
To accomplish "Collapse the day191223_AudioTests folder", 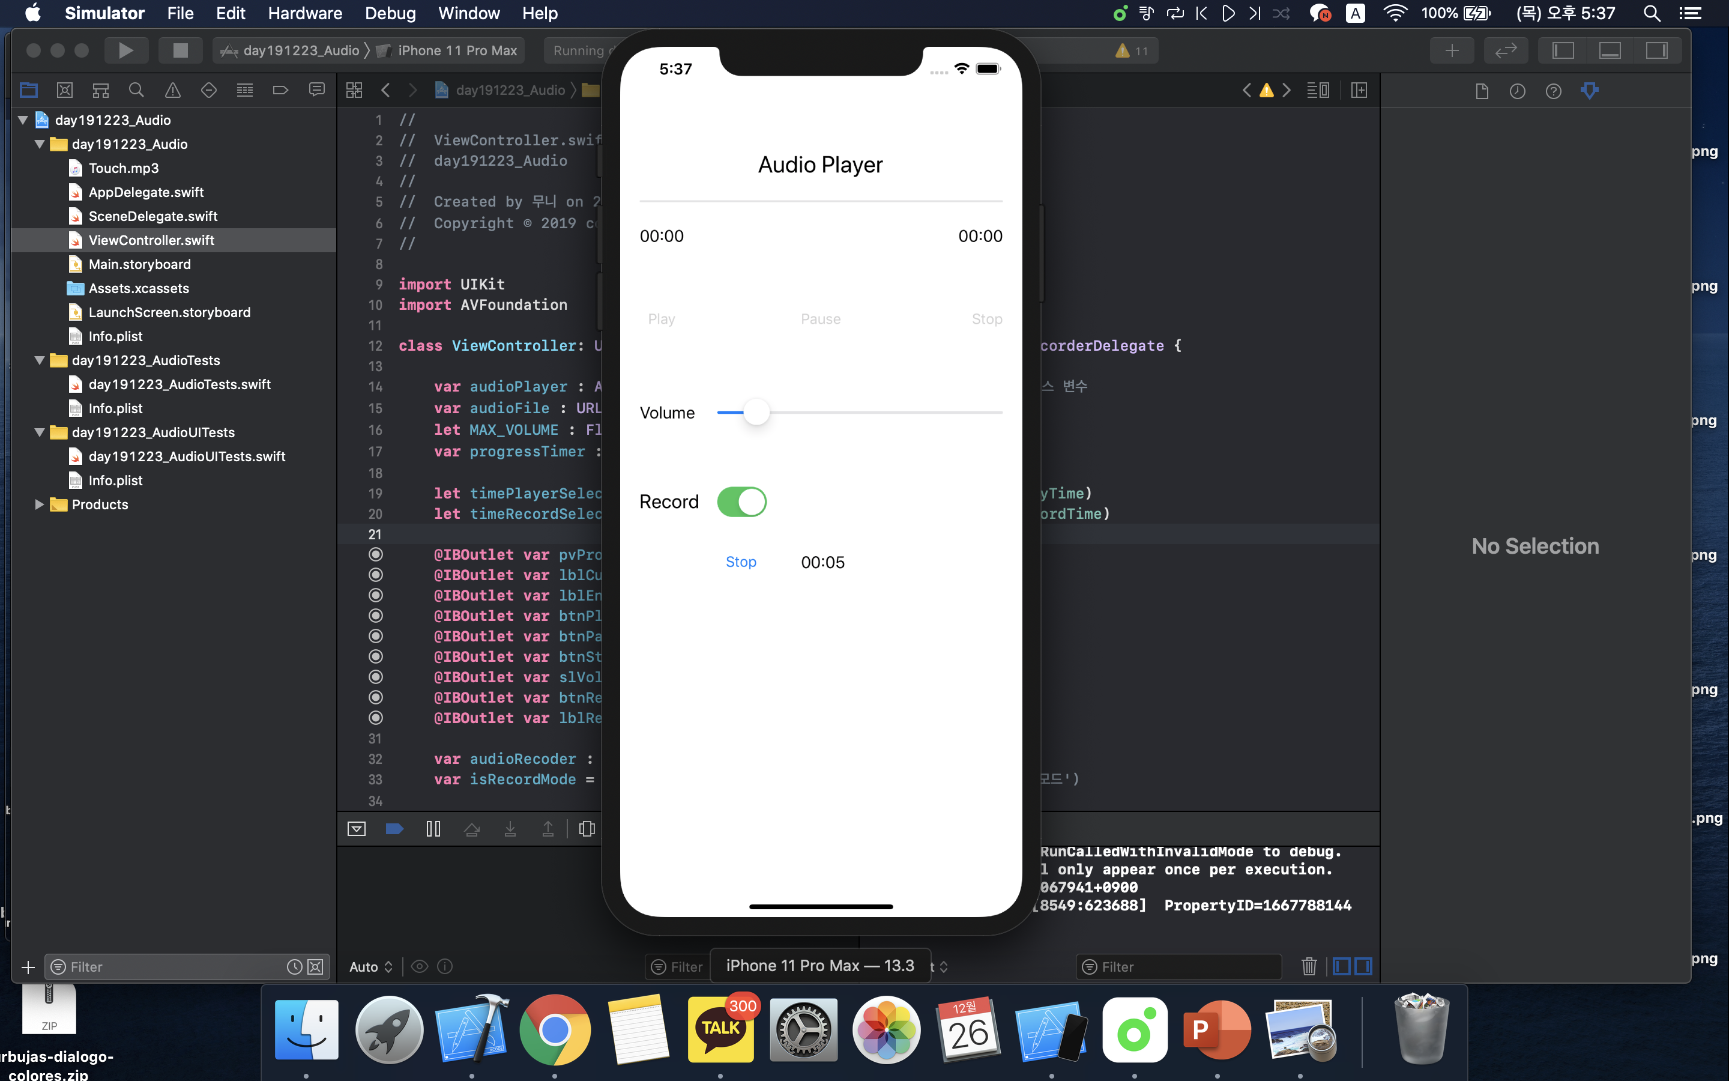I will [40, 360].
